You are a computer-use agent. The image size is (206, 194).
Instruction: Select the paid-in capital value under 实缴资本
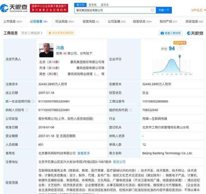[x=157, y=84]
